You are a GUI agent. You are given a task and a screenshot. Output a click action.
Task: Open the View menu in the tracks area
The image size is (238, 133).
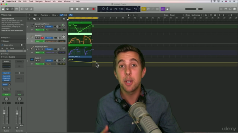pyautogui.click(x=55, y=15)
